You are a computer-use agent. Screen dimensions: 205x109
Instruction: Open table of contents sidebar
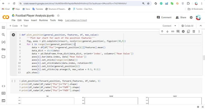(3, 27)
